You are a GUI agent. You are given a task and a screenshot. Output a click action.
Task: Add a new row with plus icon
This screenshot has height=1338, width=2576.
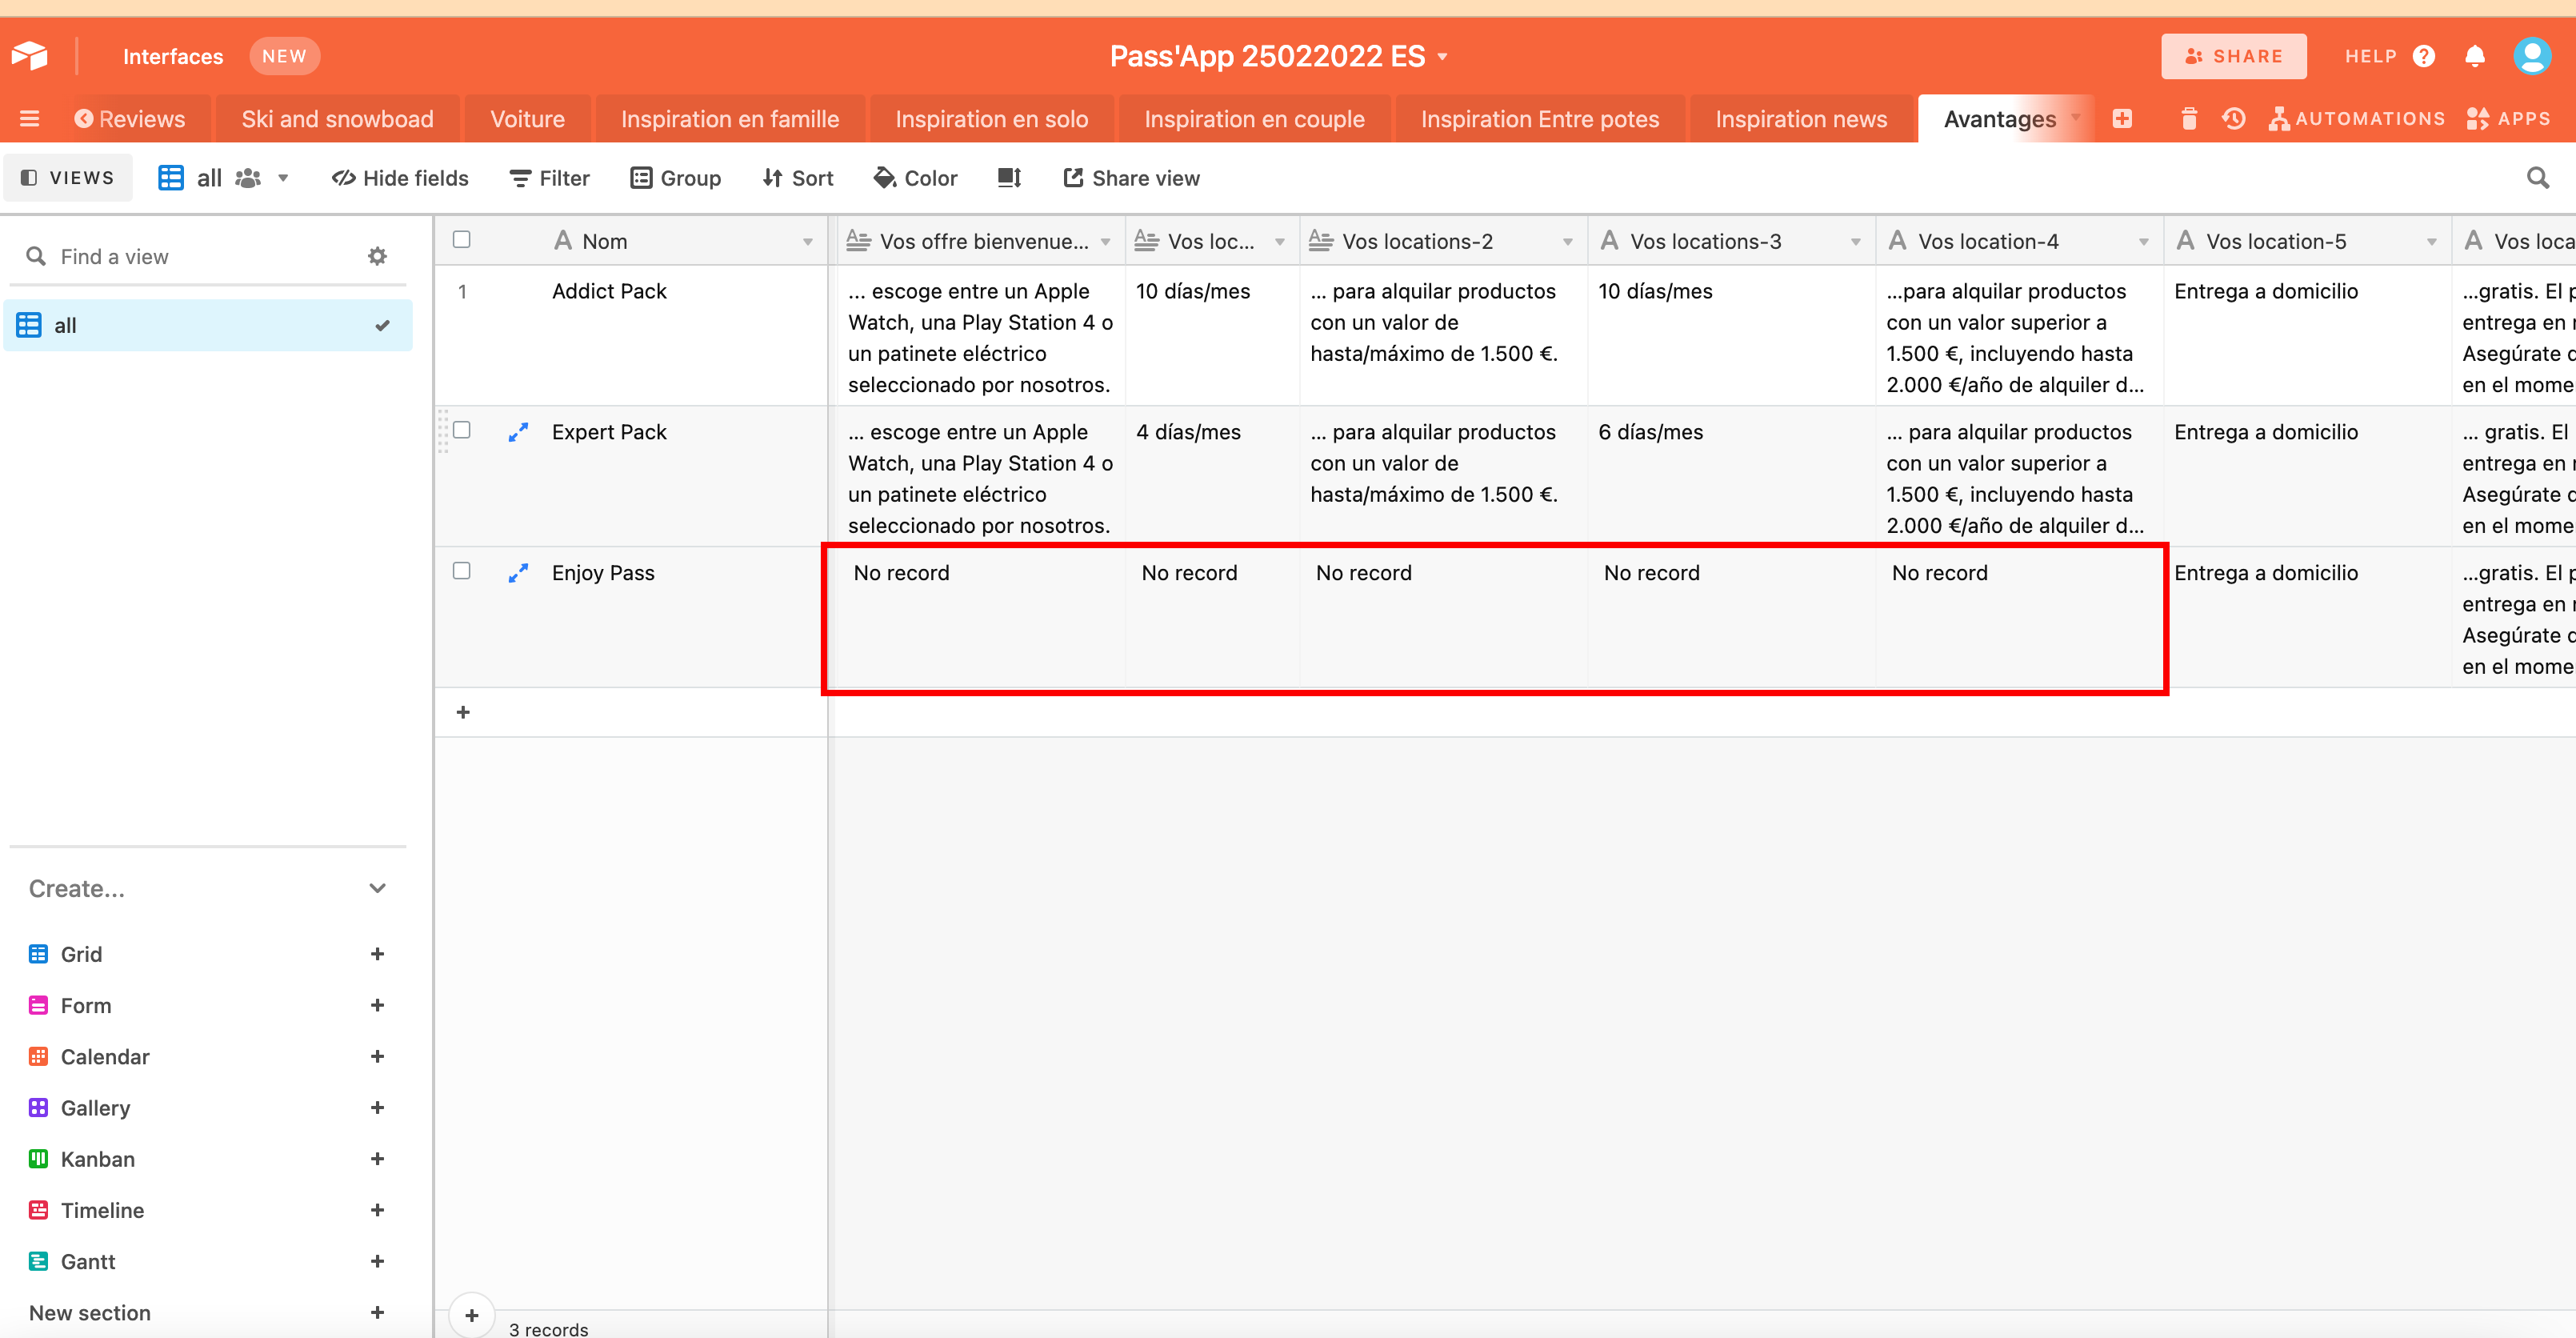pos(463,712)
